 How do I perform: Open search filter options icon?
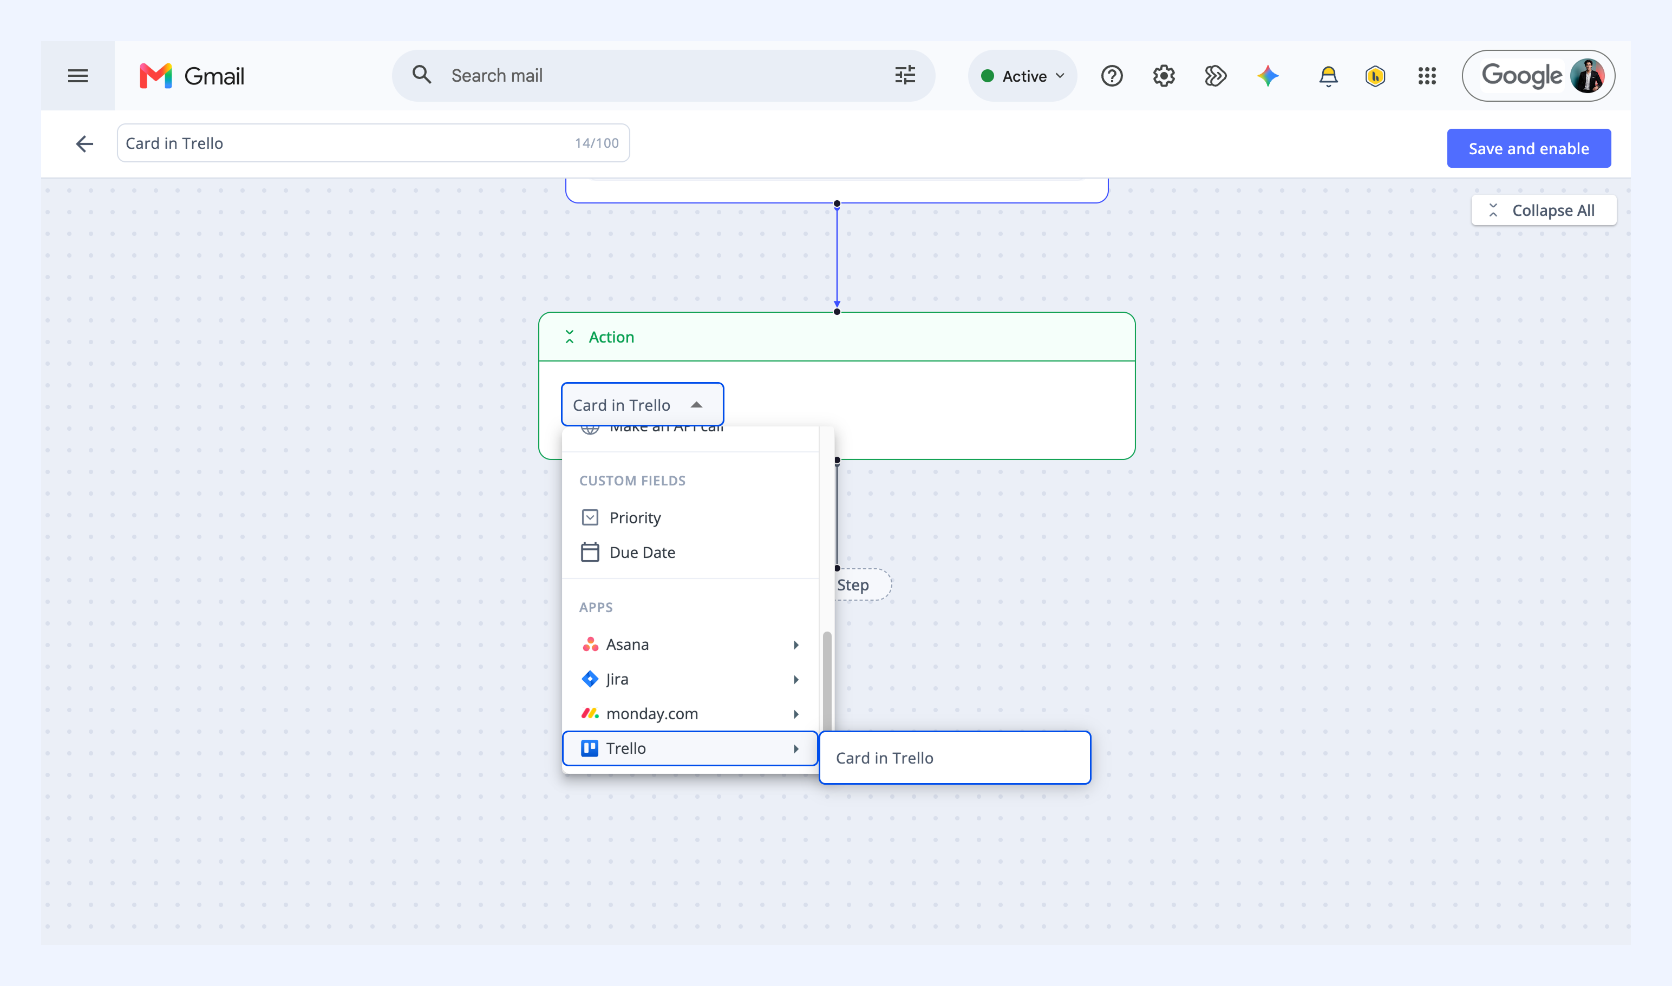(905, 75)
